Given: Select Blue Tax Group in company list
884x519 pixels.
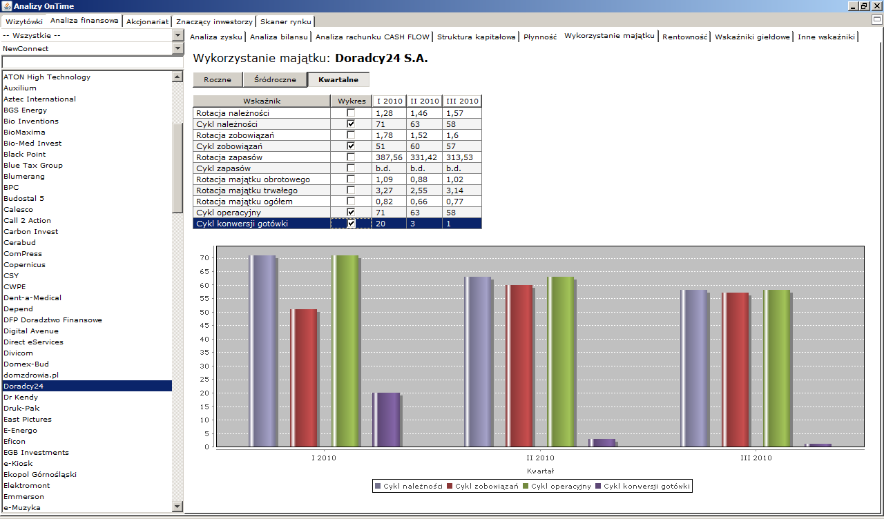Looking at the screenshot, I should [86, 165].
